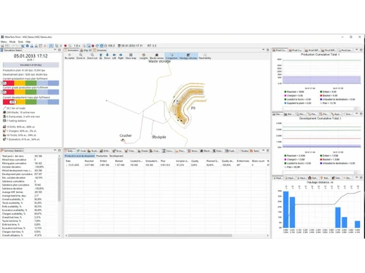Screen dimensions: 365x273
Task: Click the Right arrow pan tool
Action: (x=120, y=56)
